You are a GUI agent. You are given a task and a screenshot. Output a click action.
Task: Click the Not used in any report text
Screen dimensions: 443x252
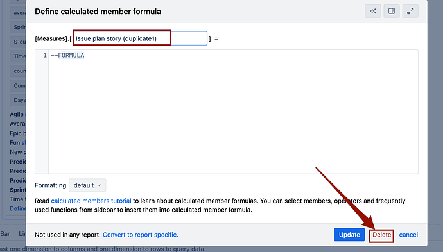tap(67, 235)
